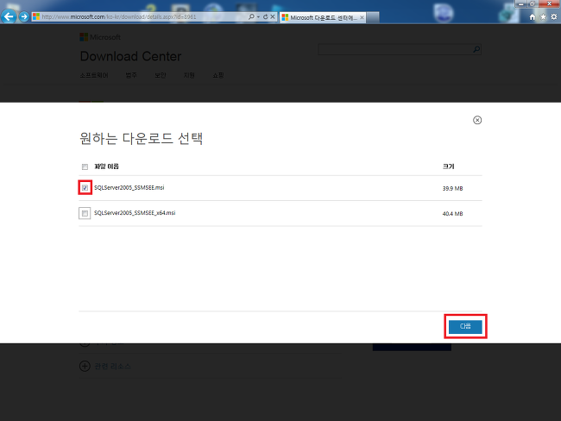Image resolution: width=561 pixels, height=421 pixels.
Task: Click the site favicon in the address bar
Action: pos(36,16)
